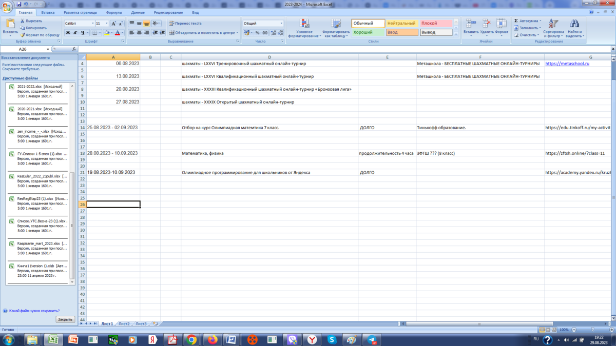Click the A26 Name Box field

[x=23, y=49]
